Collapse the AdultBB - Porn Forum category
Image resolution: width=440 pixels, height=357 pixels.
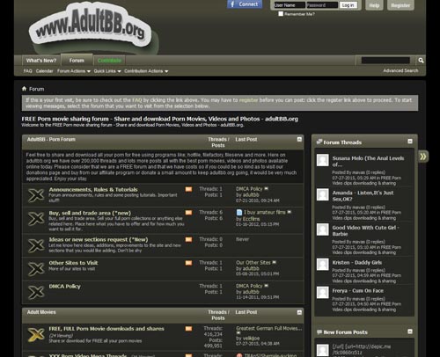point(299,139)
